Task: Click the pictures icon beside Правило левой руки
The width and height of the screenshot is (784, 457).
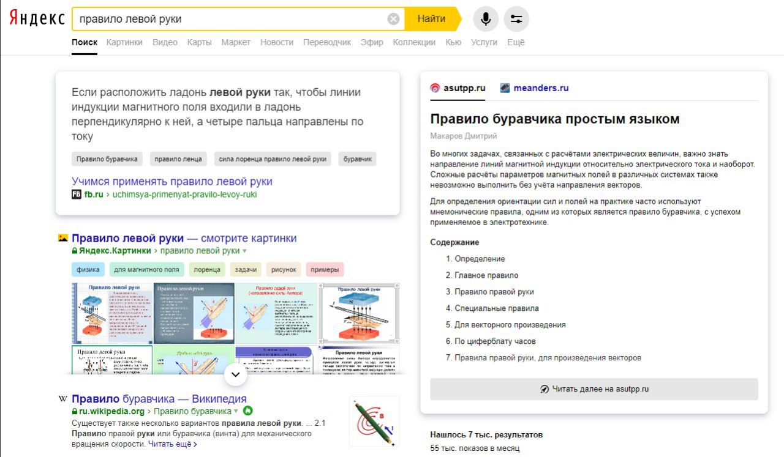Action: (x=62, y=238)
